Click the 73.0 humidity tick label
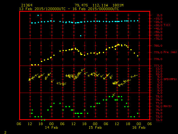Image resolution: width=178 pixels, height=134 pixels. [x=159, y=117]
